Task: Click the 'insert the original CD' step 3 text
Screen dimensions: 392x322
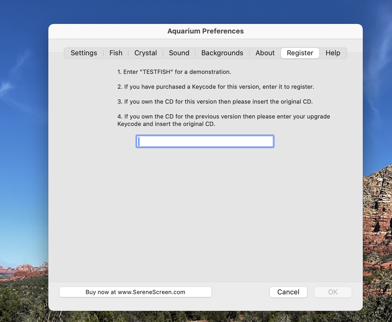Action: pyautogui.click(x=215, y=101)
